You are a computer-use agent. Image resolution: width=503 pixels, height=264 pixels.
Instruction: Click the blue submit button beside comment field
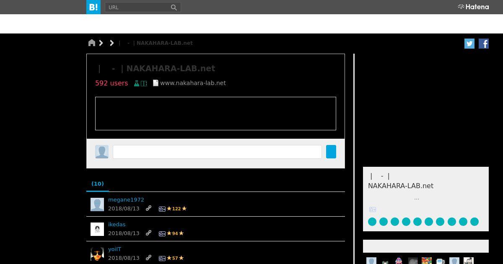click(331, 152)
